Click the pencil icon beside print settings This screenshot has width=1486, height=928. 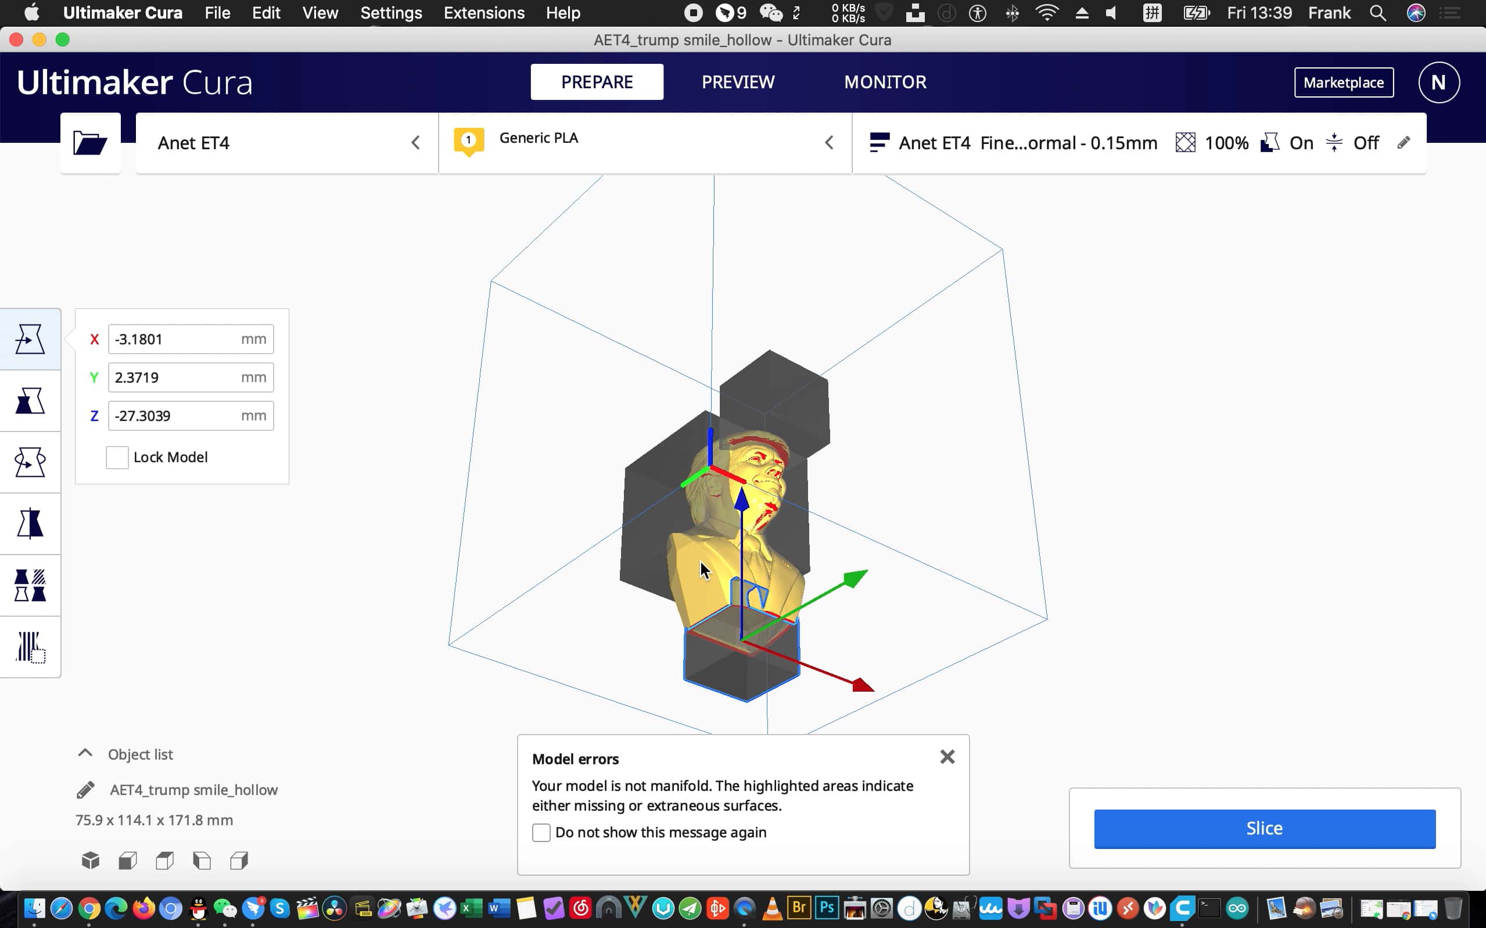[x=1403, y=143]
